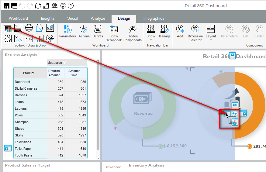Switch to the Insights tab
Image resolution: width=266 pixels, height=172 pixels.
tap(48, 19)
